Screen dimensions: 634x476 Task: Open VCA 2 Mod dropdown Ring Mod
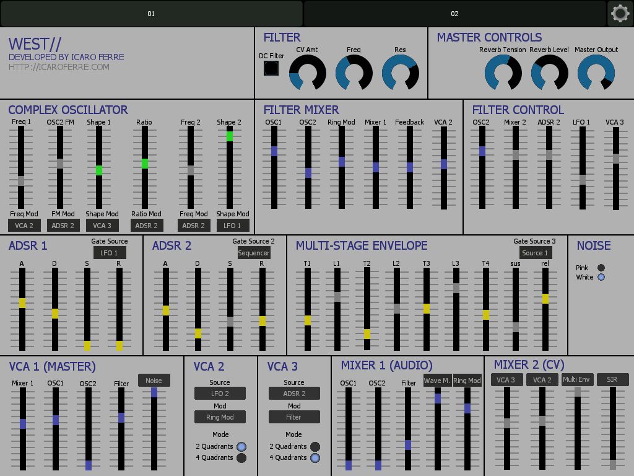pos(220,417)
